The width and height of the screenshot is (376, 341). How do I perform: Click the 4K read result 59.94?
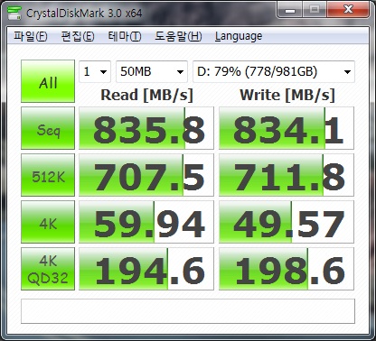click(146, 222)
